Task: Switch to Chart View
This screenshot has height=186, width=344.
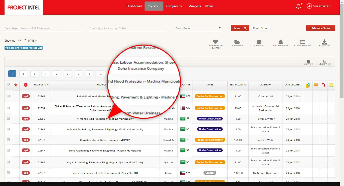Action: click(325, 63)
